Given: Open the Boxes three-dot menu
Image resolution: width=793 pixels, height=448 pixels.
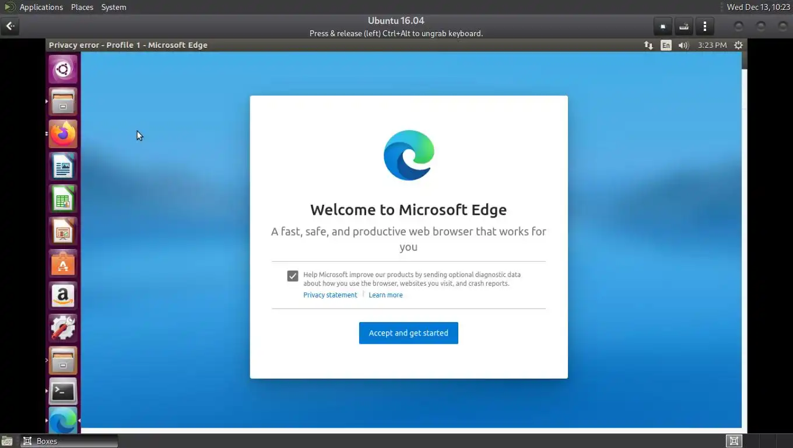Looking at the screenshot, I should [704, 26].
